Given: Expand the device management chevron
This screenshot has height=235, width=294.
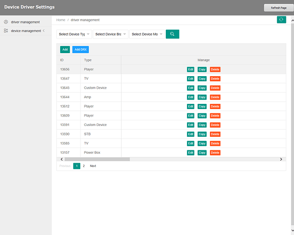Looking at the screenshot, I should tap(44, 31).
